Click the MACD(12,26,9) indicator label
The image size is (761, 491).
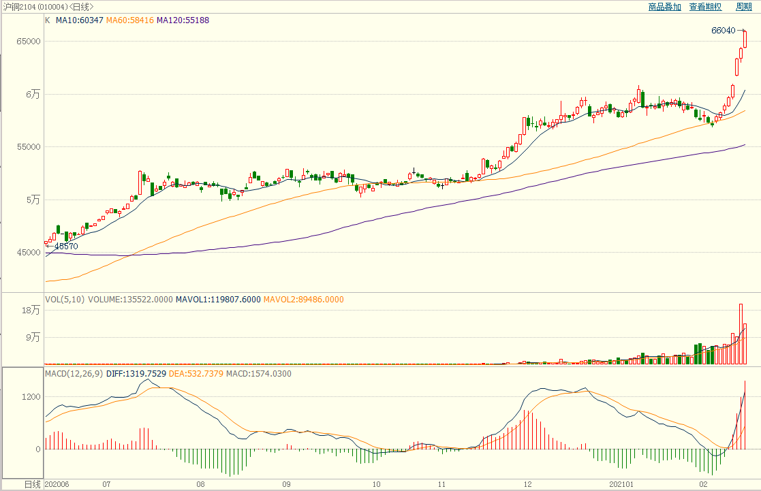[x=74, y=374]
